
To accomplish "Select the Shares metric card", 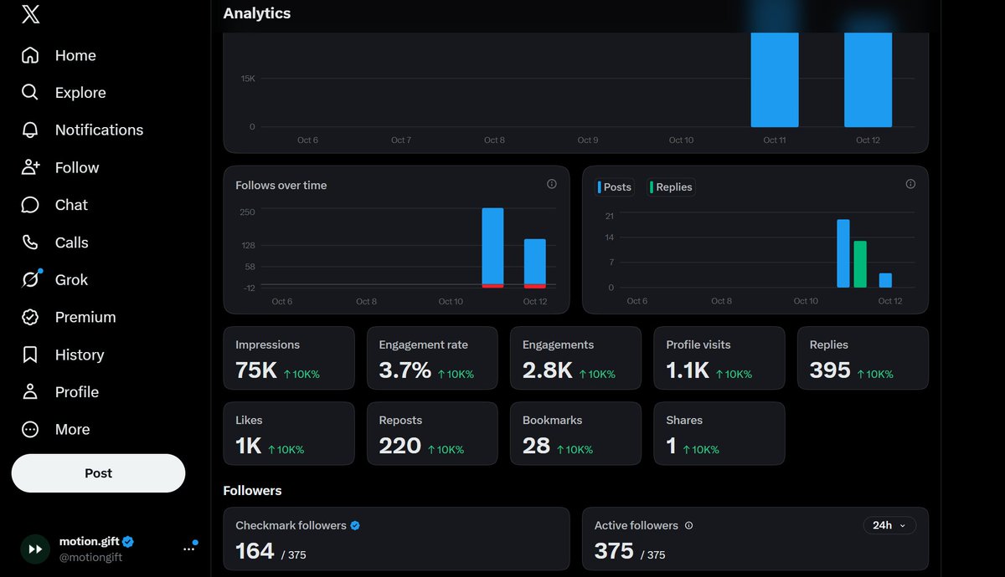I will click(x=719, y=433).
